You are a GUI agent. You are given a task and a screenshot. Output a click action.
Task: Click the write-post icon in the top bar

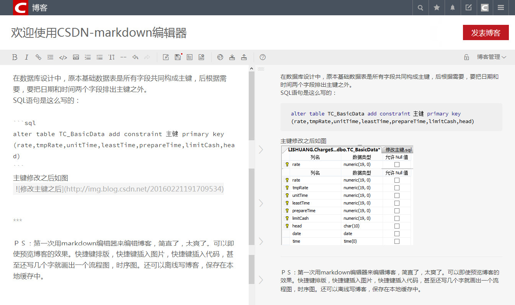pyautogui.click(x=469, y=8)
